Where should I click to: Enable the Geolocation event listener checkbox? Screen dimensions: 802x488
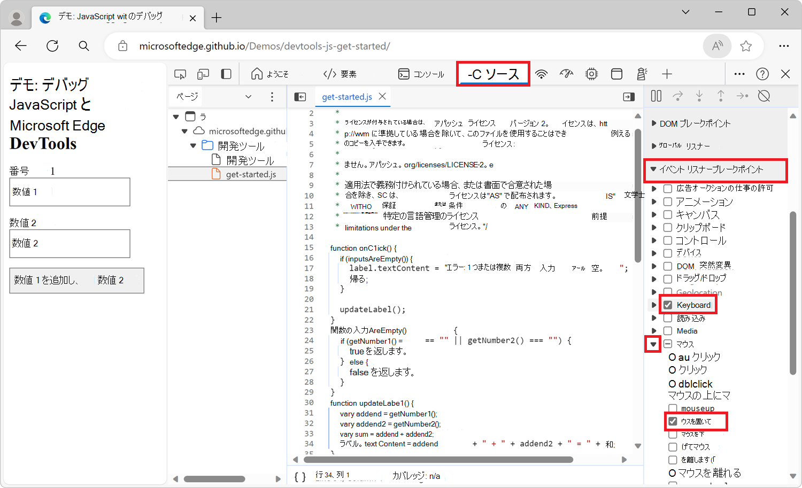coord(667,292)
